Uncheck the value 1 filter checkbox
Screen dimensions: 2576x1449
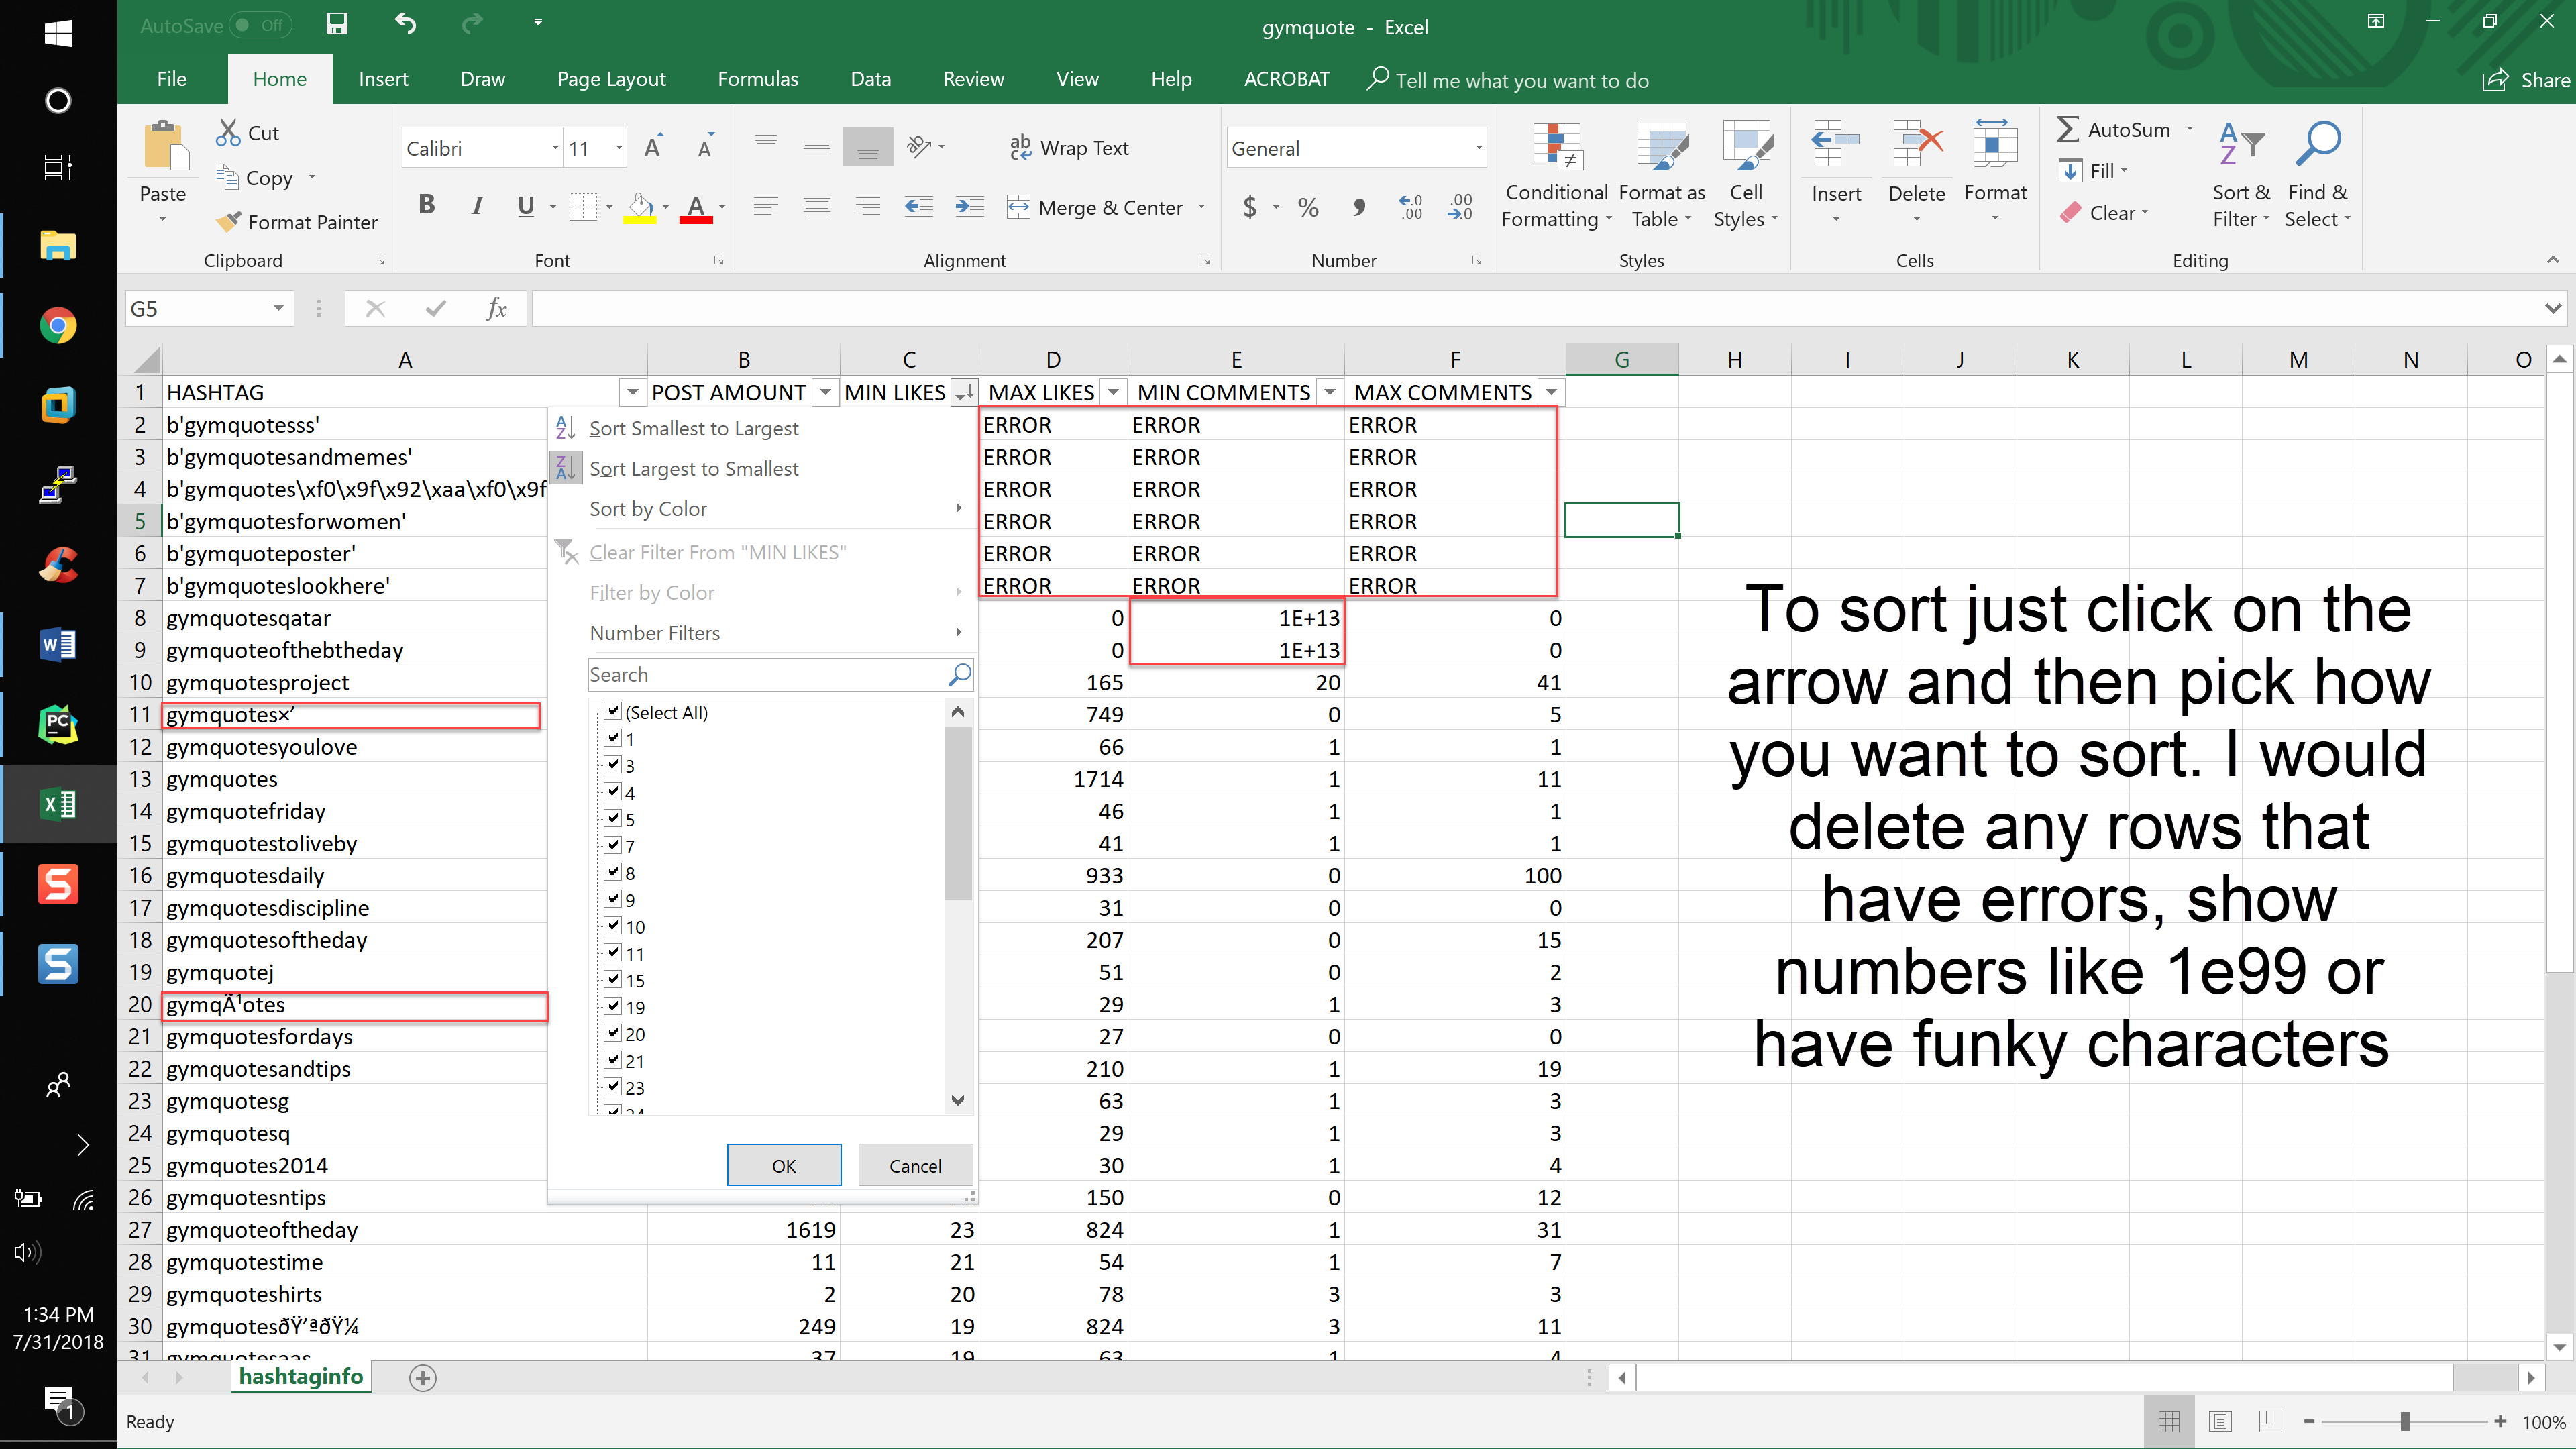coord(613,738)
